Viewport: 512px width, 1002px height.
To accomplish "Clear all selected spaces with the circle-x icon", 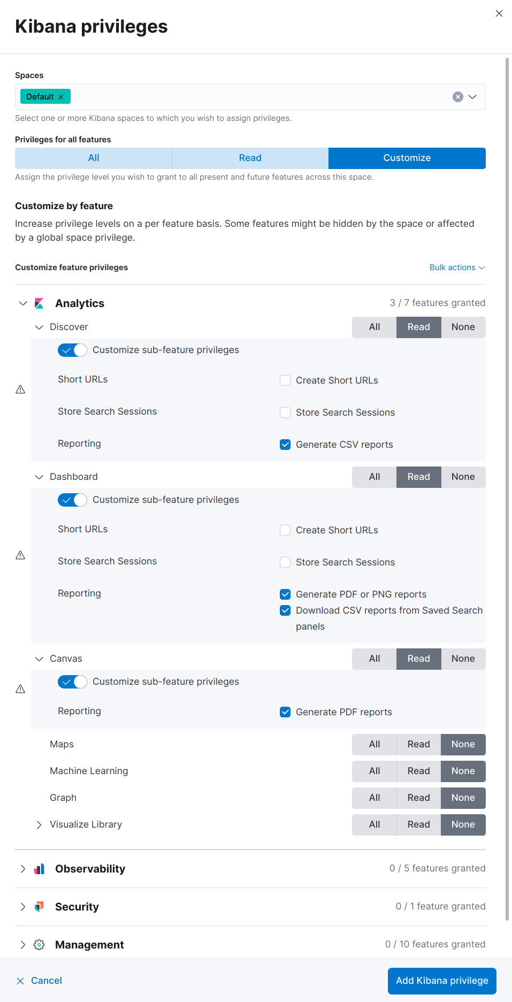I will pos(457,97).
